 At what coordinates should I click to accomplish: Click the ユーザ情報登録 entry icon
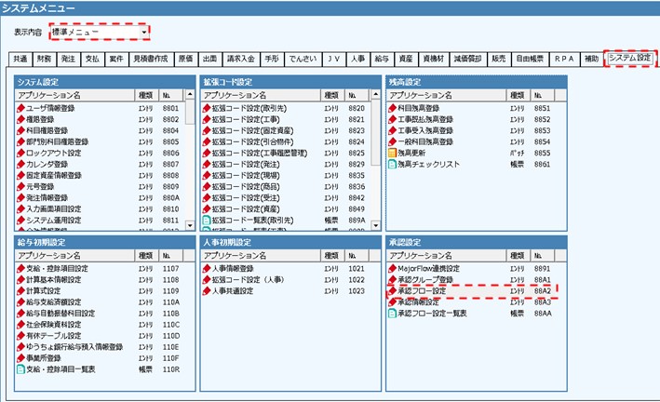(21, 108)
